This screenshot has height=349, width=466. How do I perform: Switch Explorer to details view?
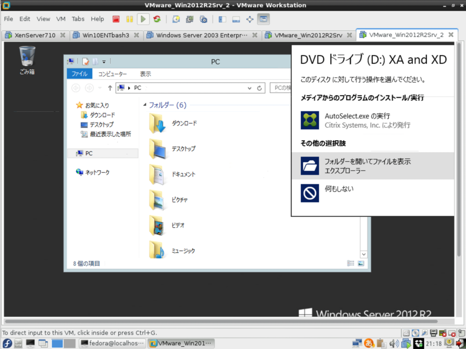(351, 263)
